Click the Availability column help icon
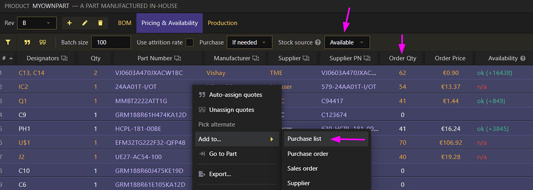This screenshot has height=190, width=533. click(x=523, y=59)
